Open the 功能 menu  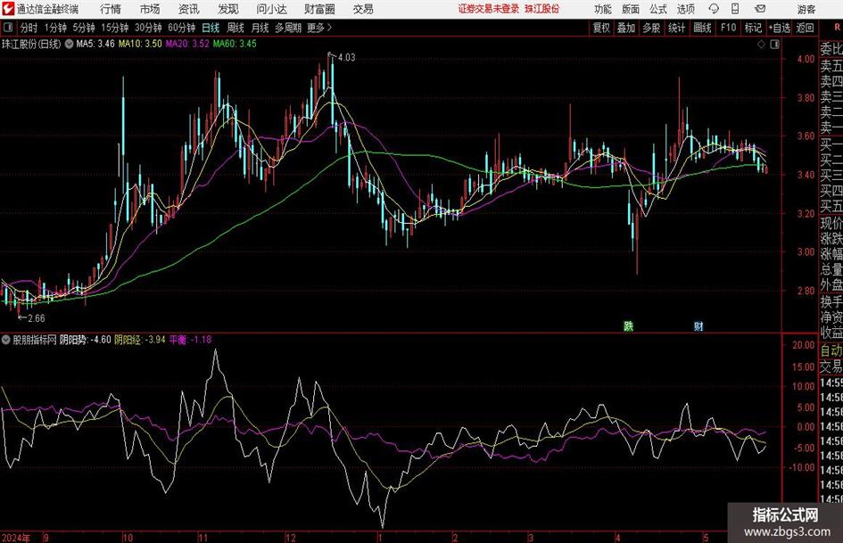(x=603, y=9)
